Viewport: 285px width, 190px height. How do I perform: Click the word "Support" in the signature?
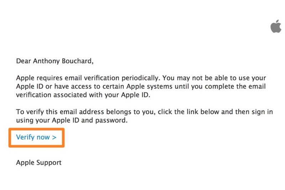coord(49,163)
